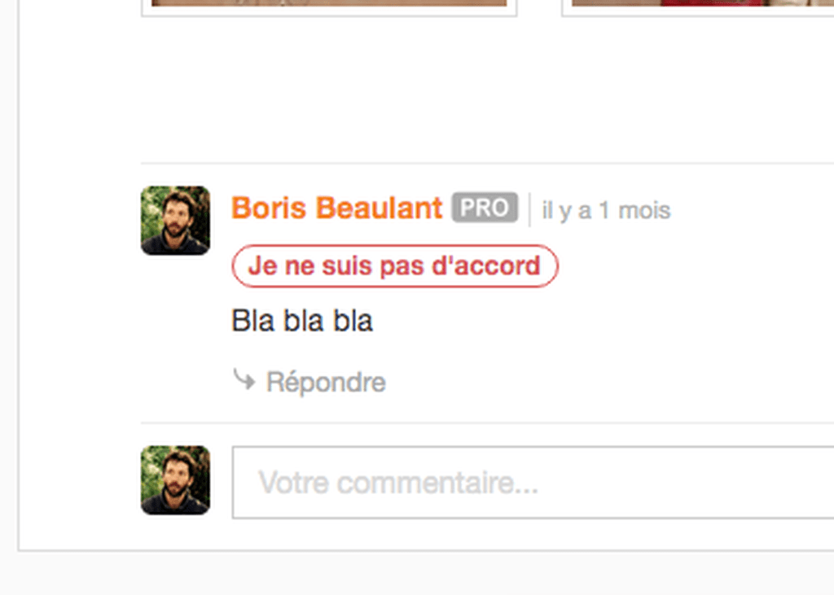Click the right end of comment input field
The height and width of the screenshot is (595, 834).
pyautogui.click(x=814, y=483)
